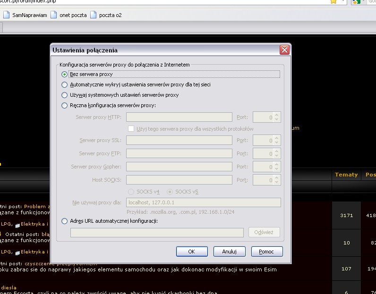
Task: Choose Używaj systemowych ustawień serwerów proxy
Action: [65, 95]
